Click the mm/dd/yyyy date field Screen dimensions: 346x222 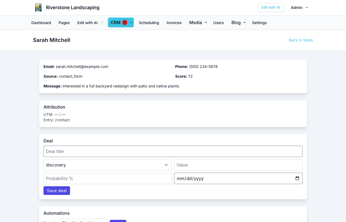tap(238, 178)
